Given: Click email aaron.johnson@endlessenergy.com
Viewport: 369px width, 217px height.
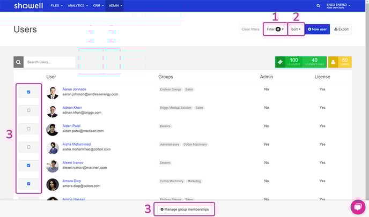Looking at the screenshot, I should tap(90, 94).
